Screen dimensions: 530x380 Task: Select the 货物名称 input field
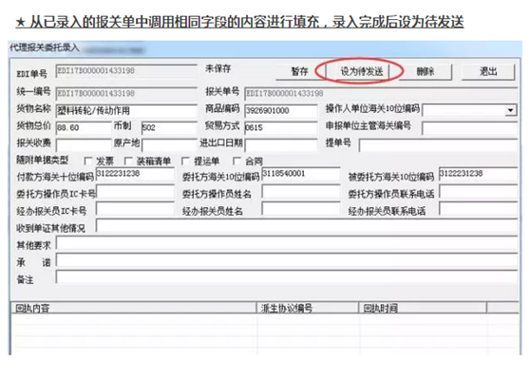(126, 110)
